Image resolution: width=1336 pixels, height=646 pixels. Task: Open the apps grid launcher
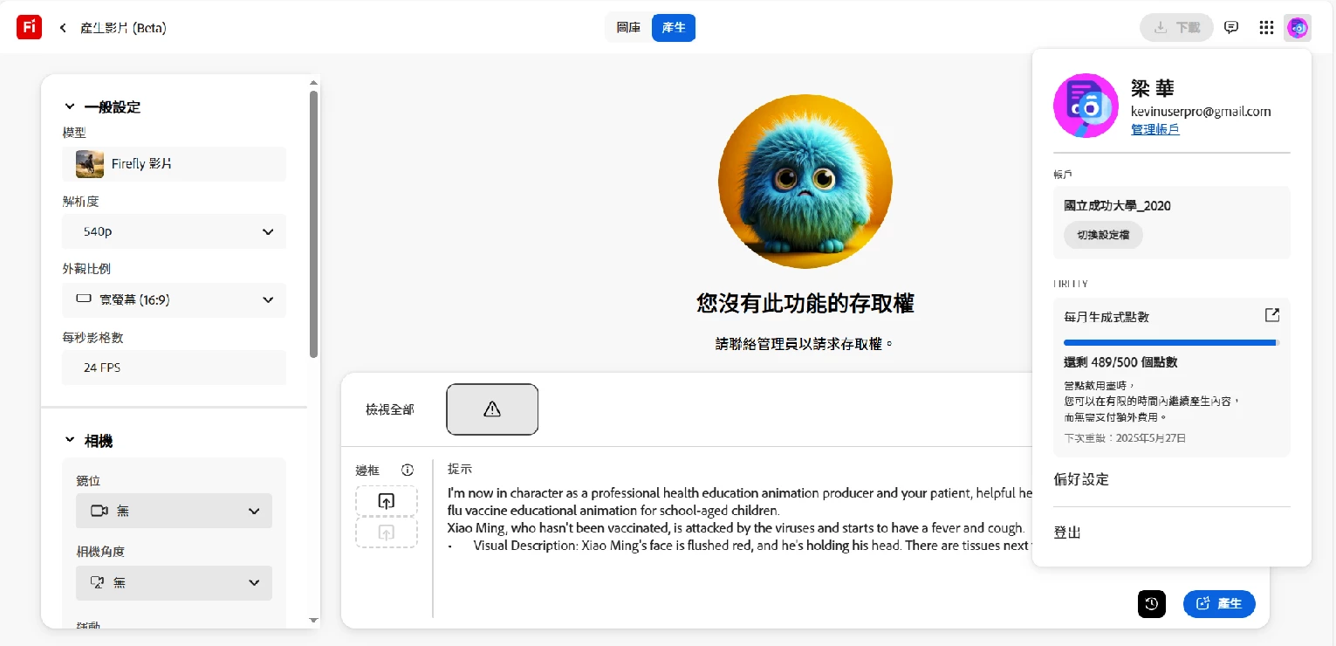[1266, 28]
